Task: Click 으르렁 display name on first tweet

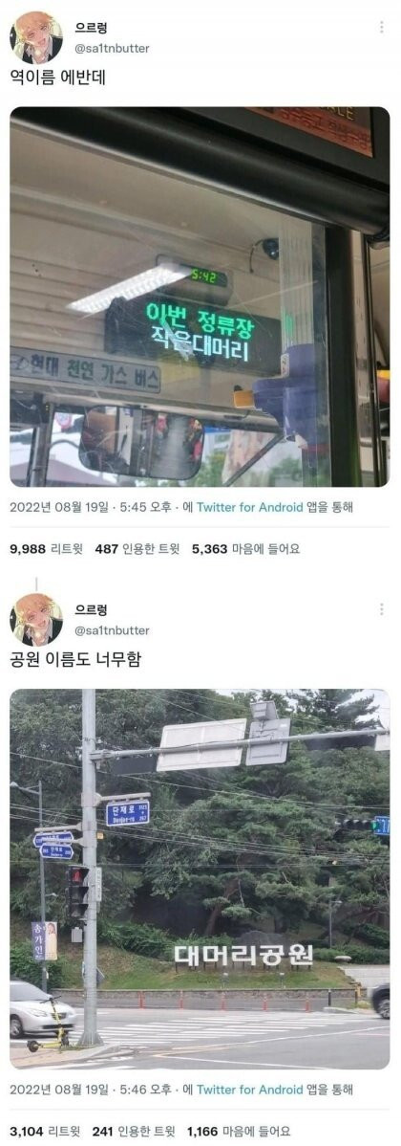Action: click(x=91, y=28)
